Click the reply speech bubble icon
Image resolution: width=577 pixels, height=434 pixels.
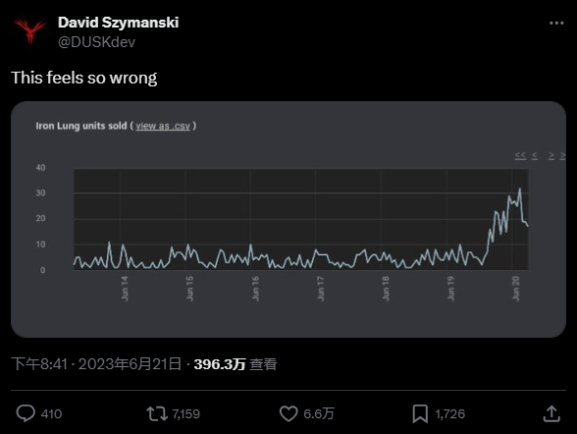(x=26, y=413)
